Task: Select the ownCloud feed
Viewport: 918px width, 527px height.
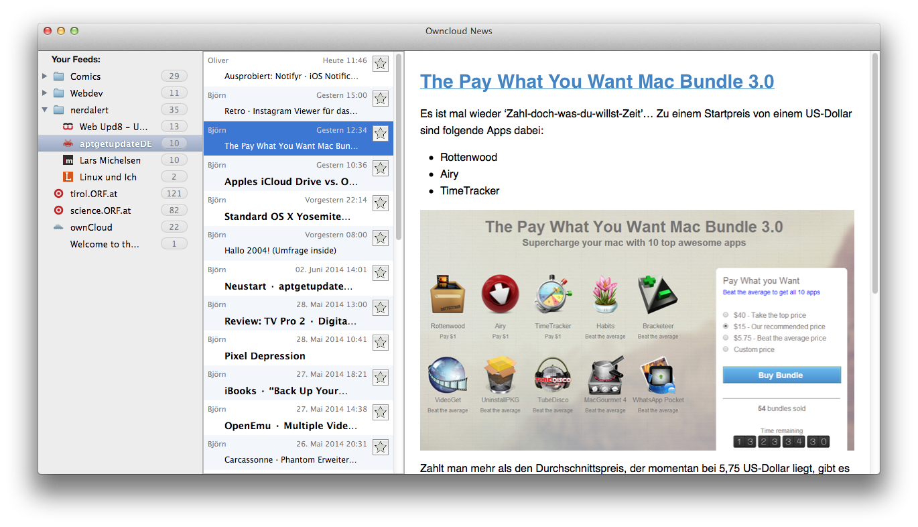Action: click(121, 227)
